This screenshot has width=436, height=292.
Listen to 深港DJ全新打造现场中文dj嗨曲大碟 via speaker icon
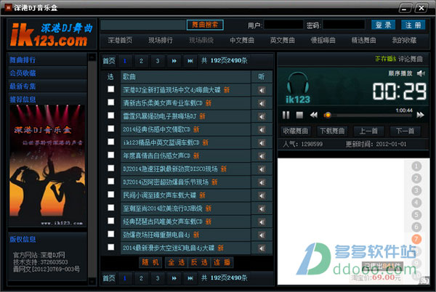(262, 90)
